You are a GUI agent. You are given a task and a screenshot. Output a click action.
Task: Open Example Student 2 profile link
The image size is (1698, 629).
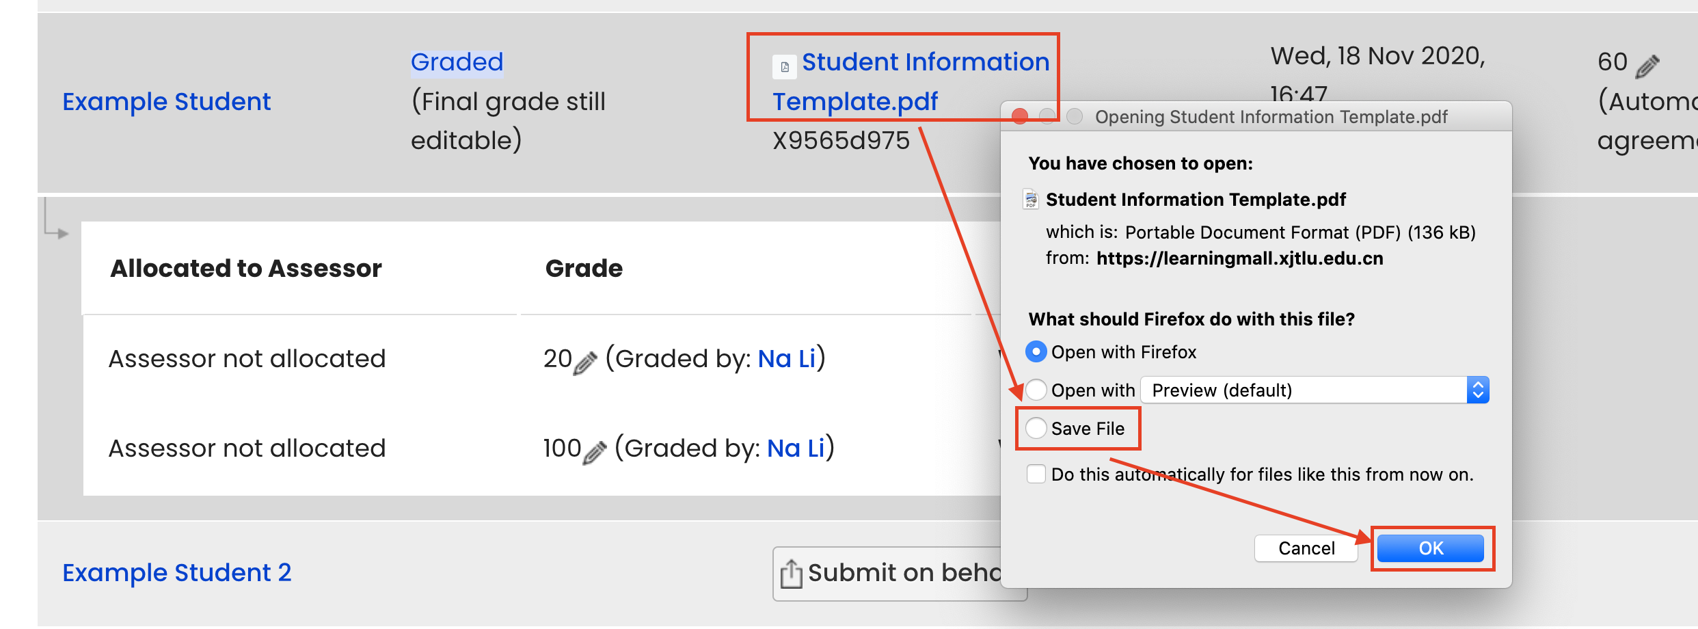tap(177, 572)
